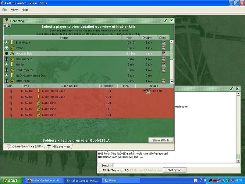Image resolution: width=245 pixels, height=184 pixels.
Task: Click the green wireless signal tray icon
Action: click(227, 181)
